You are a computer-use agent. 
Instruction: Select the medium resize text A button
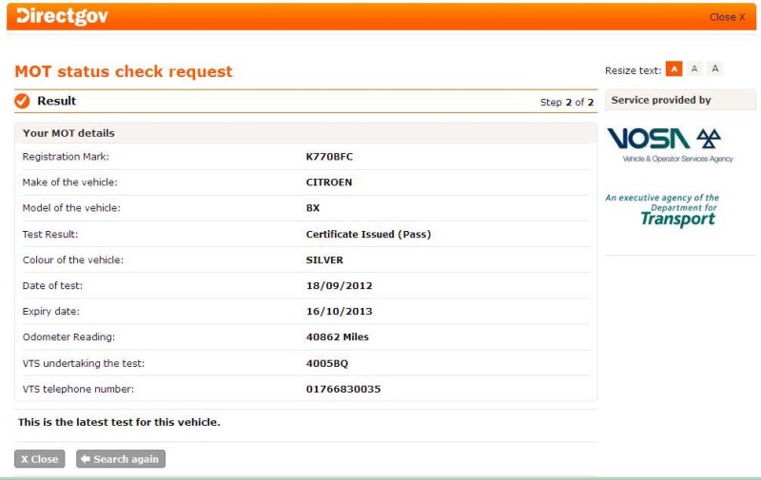(694, 68)
